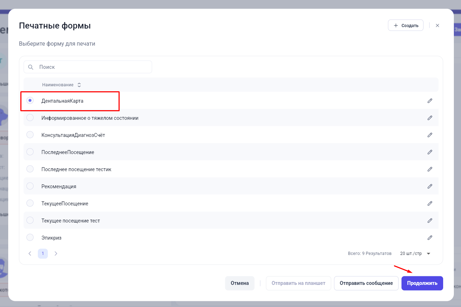The width and height of the screenshot is (461, 307).
Task: Click the Продолжить button
Action: tap(422, 283)
